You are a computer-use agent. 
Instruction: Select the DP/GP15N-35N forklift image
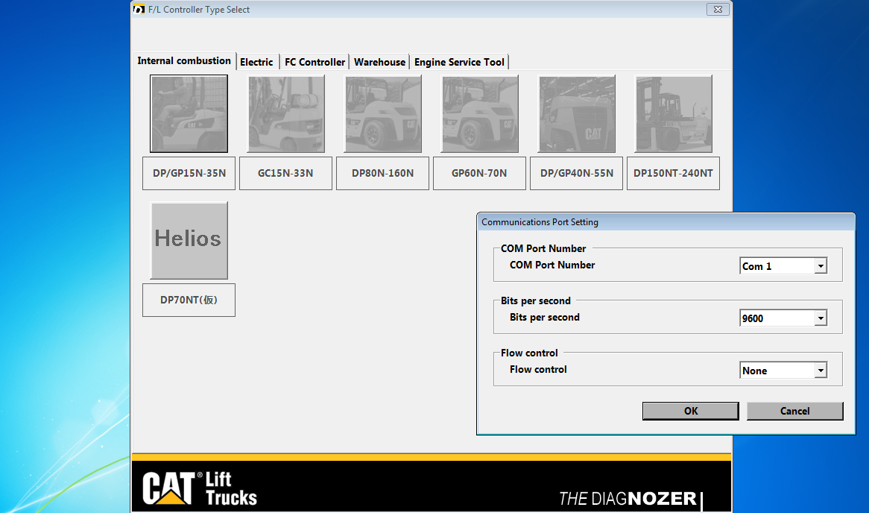tap(189, 113)
